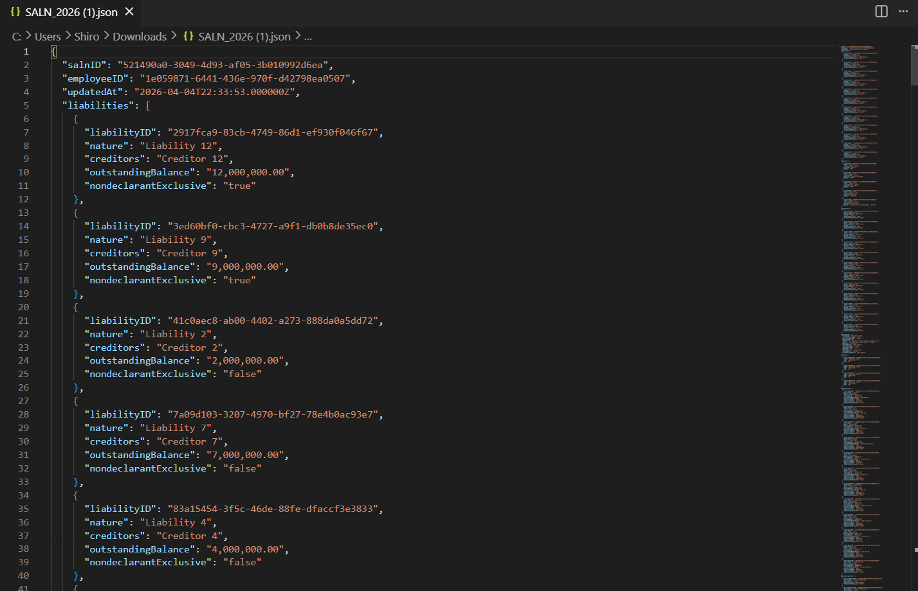This screenshot has width=918, height=591.
Task: Click the C: breadcrumb entry
Action: coord(16,37)
